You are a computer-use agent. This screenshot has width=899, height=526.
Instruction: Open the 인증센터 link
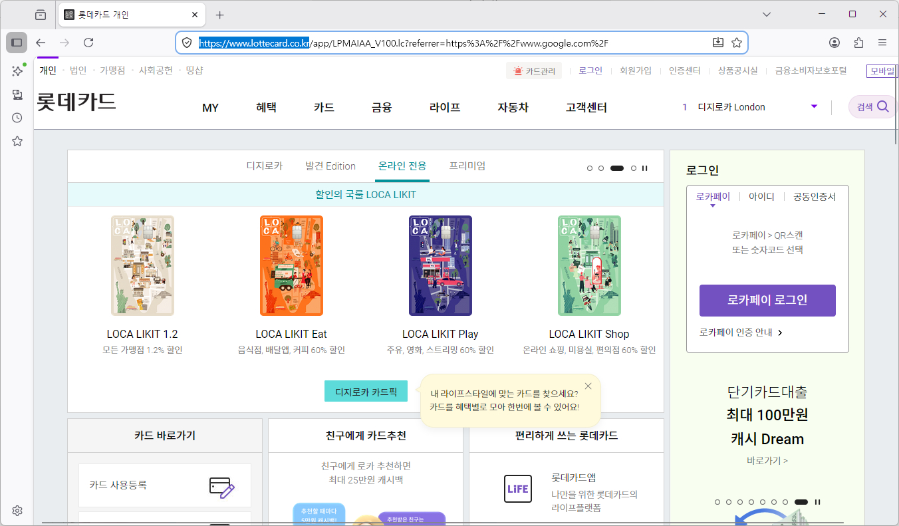point(685,70)
